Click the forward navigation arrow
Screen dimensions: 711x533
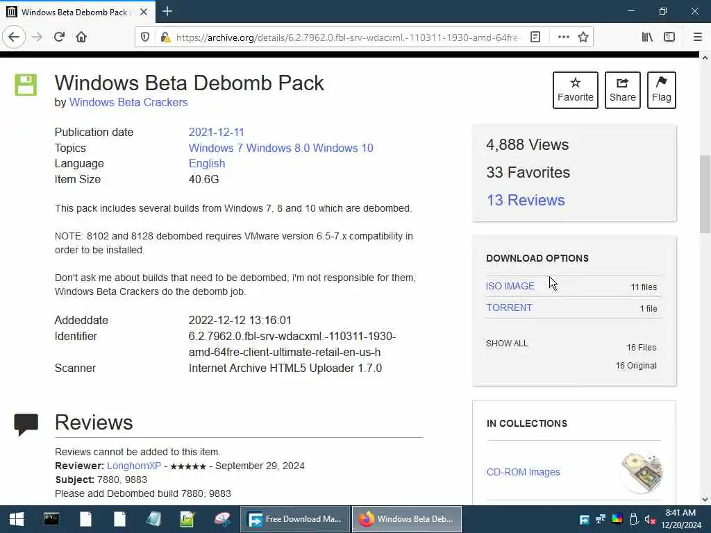point(37,37)
